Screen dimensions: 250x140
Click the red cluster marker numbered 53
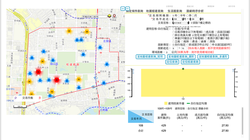click(38, 72)
